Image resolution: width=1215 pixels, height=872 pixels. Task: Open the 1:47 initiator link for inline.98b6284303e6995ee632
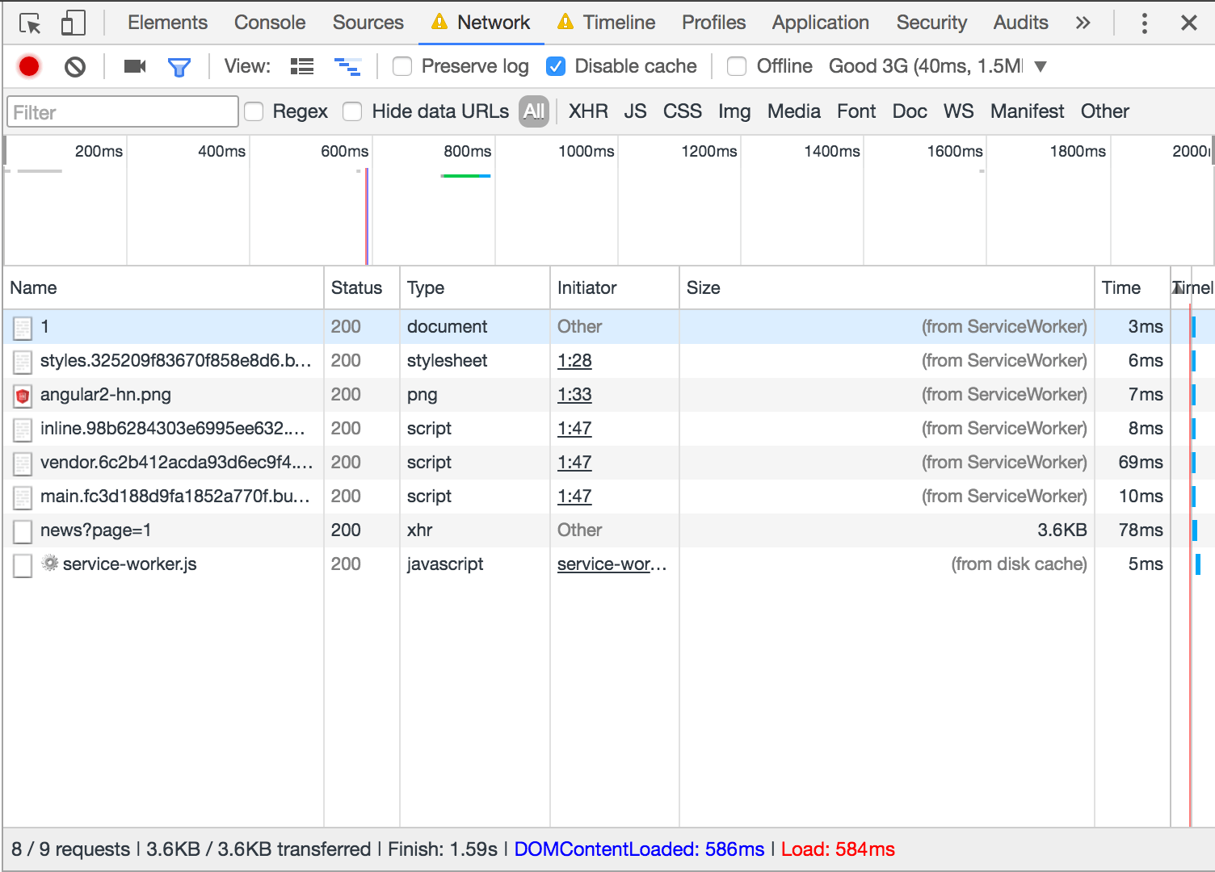tap(574, 429)
